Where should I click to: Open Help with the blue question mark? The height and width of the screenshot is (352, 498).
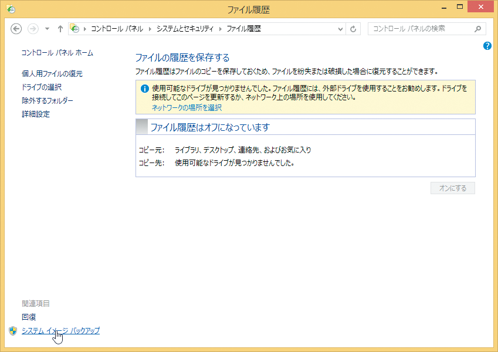point(487,46)
